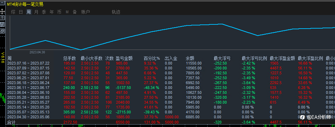
Task: Select week row 2023.04.30 ~ 2023.05.06
Action: pyautogui.click(x=170, y=117)
